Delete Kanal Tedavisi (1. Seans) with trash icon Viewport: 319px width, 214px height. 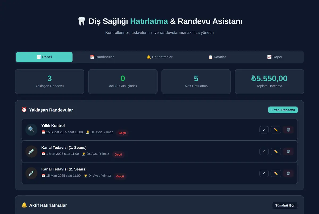[x=288, y=151]
